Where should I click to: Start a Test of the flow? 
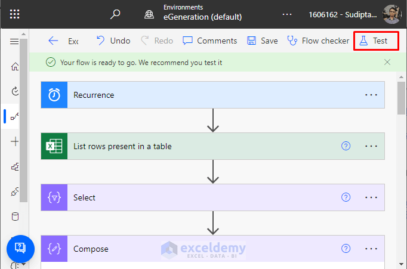point(374,41)
